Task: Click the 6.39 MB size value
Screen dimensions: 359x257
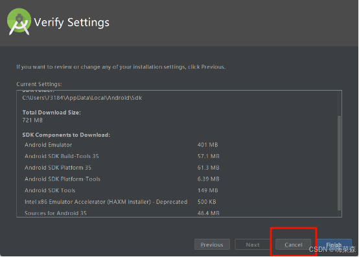Action: (209, 179)
